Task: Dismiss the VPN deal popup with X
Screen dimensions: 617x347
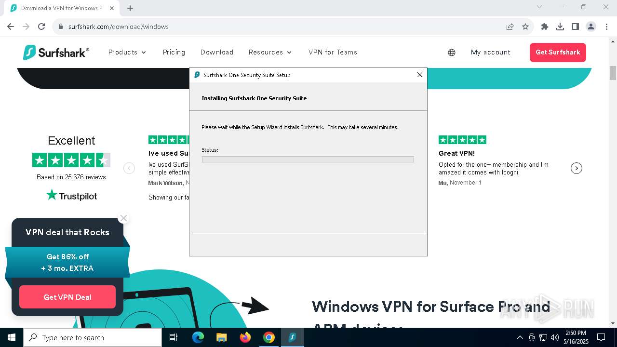Action: click(123, 218)
